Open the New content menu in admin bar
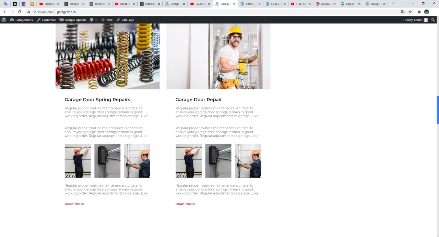The width and height of the screenshot is (439, 237). point(107,20)
